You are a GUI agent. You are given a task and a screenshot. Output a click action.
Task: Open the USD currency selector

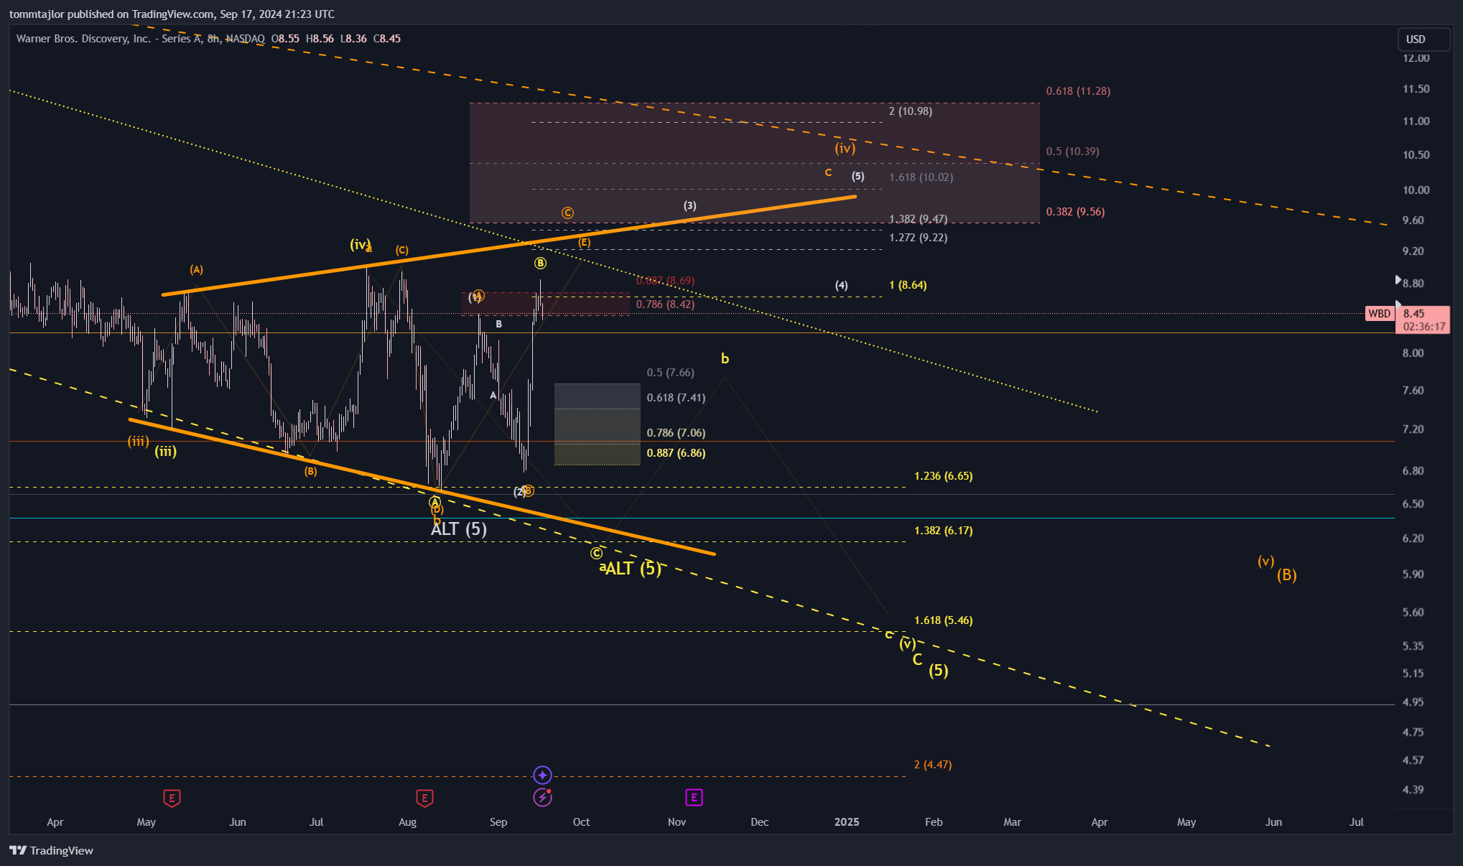[1423, 39]
